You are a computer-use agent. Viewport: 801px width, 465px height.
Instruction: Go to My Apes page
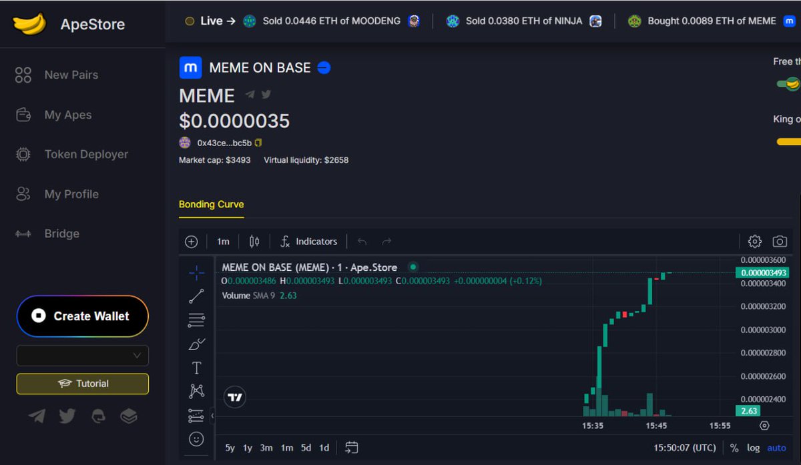pos(53,115)
